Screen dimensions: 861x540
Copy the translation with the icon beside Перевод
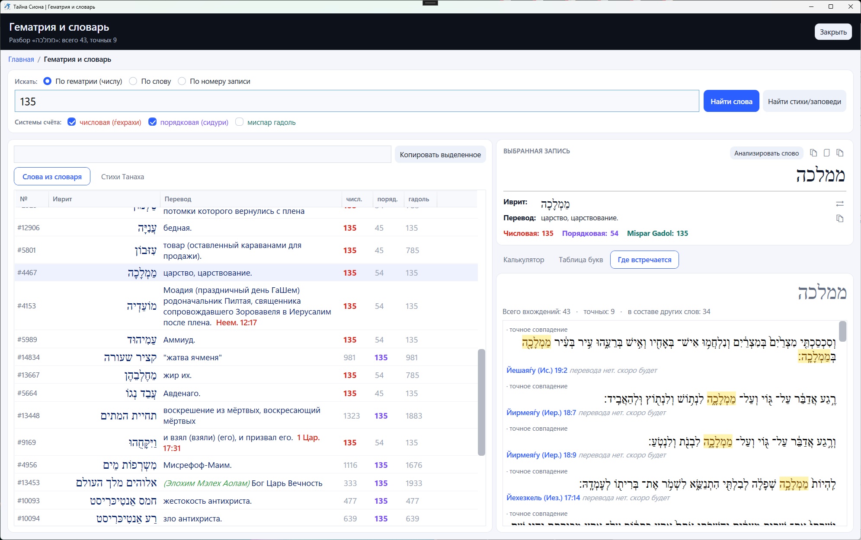click(x=840, y=218)
